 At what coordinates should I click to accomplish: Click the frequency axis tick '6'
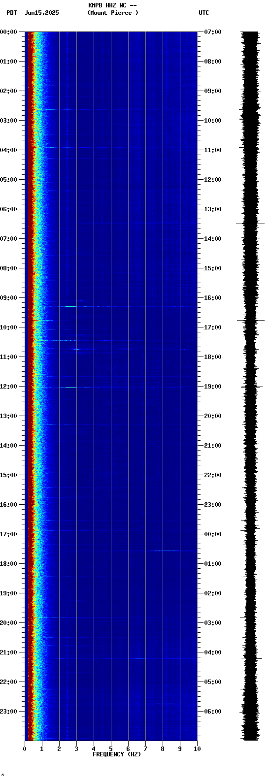(128, 749)
